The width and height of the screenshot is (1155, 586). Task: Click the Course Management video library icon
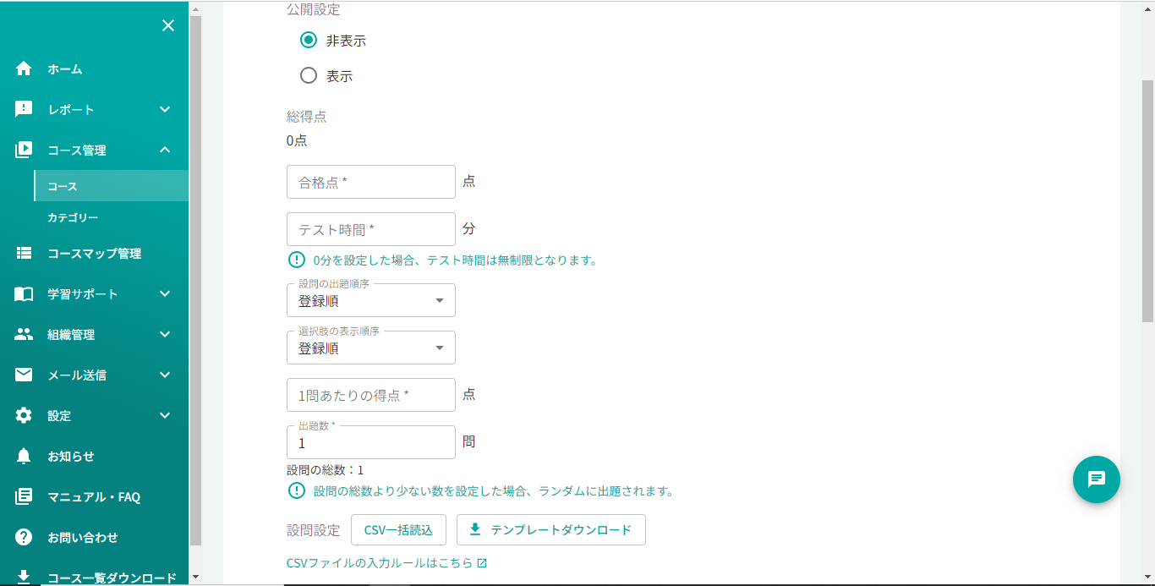[24, 151]
